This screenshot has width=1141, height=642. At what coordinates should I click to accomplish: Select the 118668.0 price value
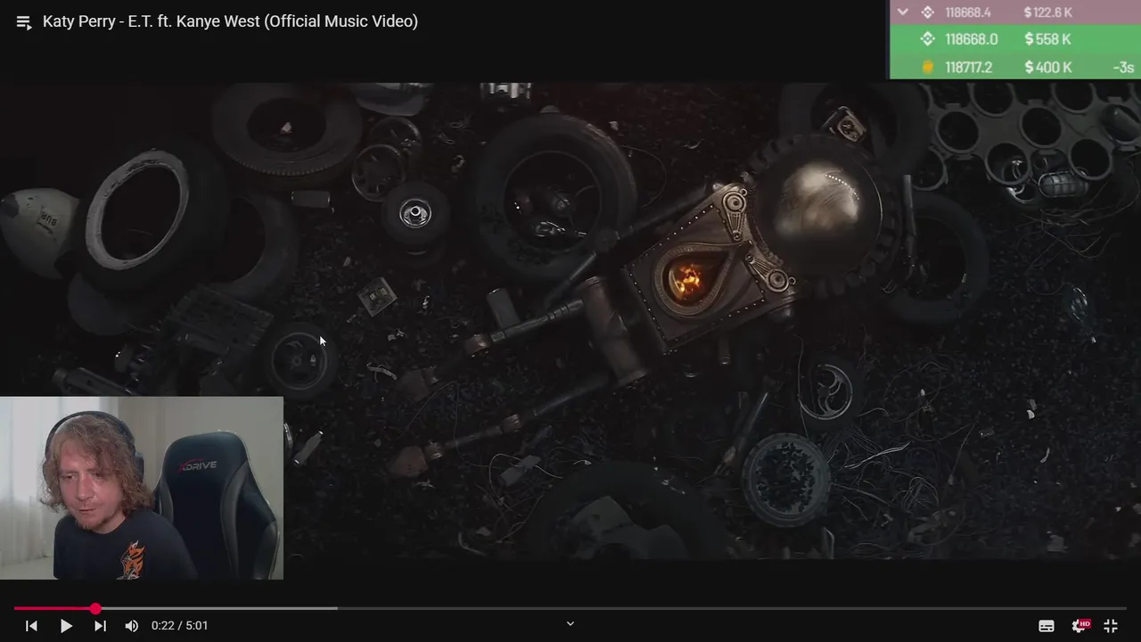(x=971, y=39)
